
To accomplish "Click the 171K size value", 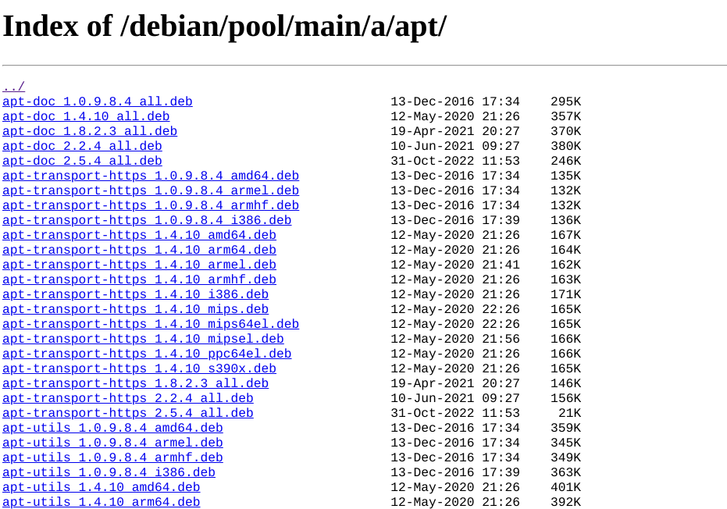I will [x=565, y=294].
